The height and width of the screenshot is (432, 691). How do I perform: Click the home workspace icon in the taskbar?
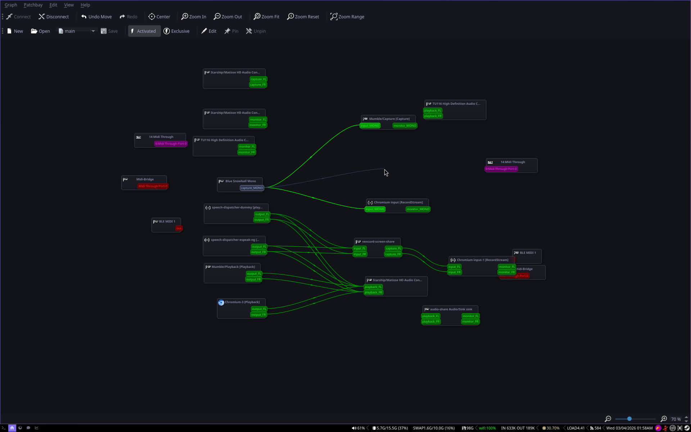tap(12, 428)
